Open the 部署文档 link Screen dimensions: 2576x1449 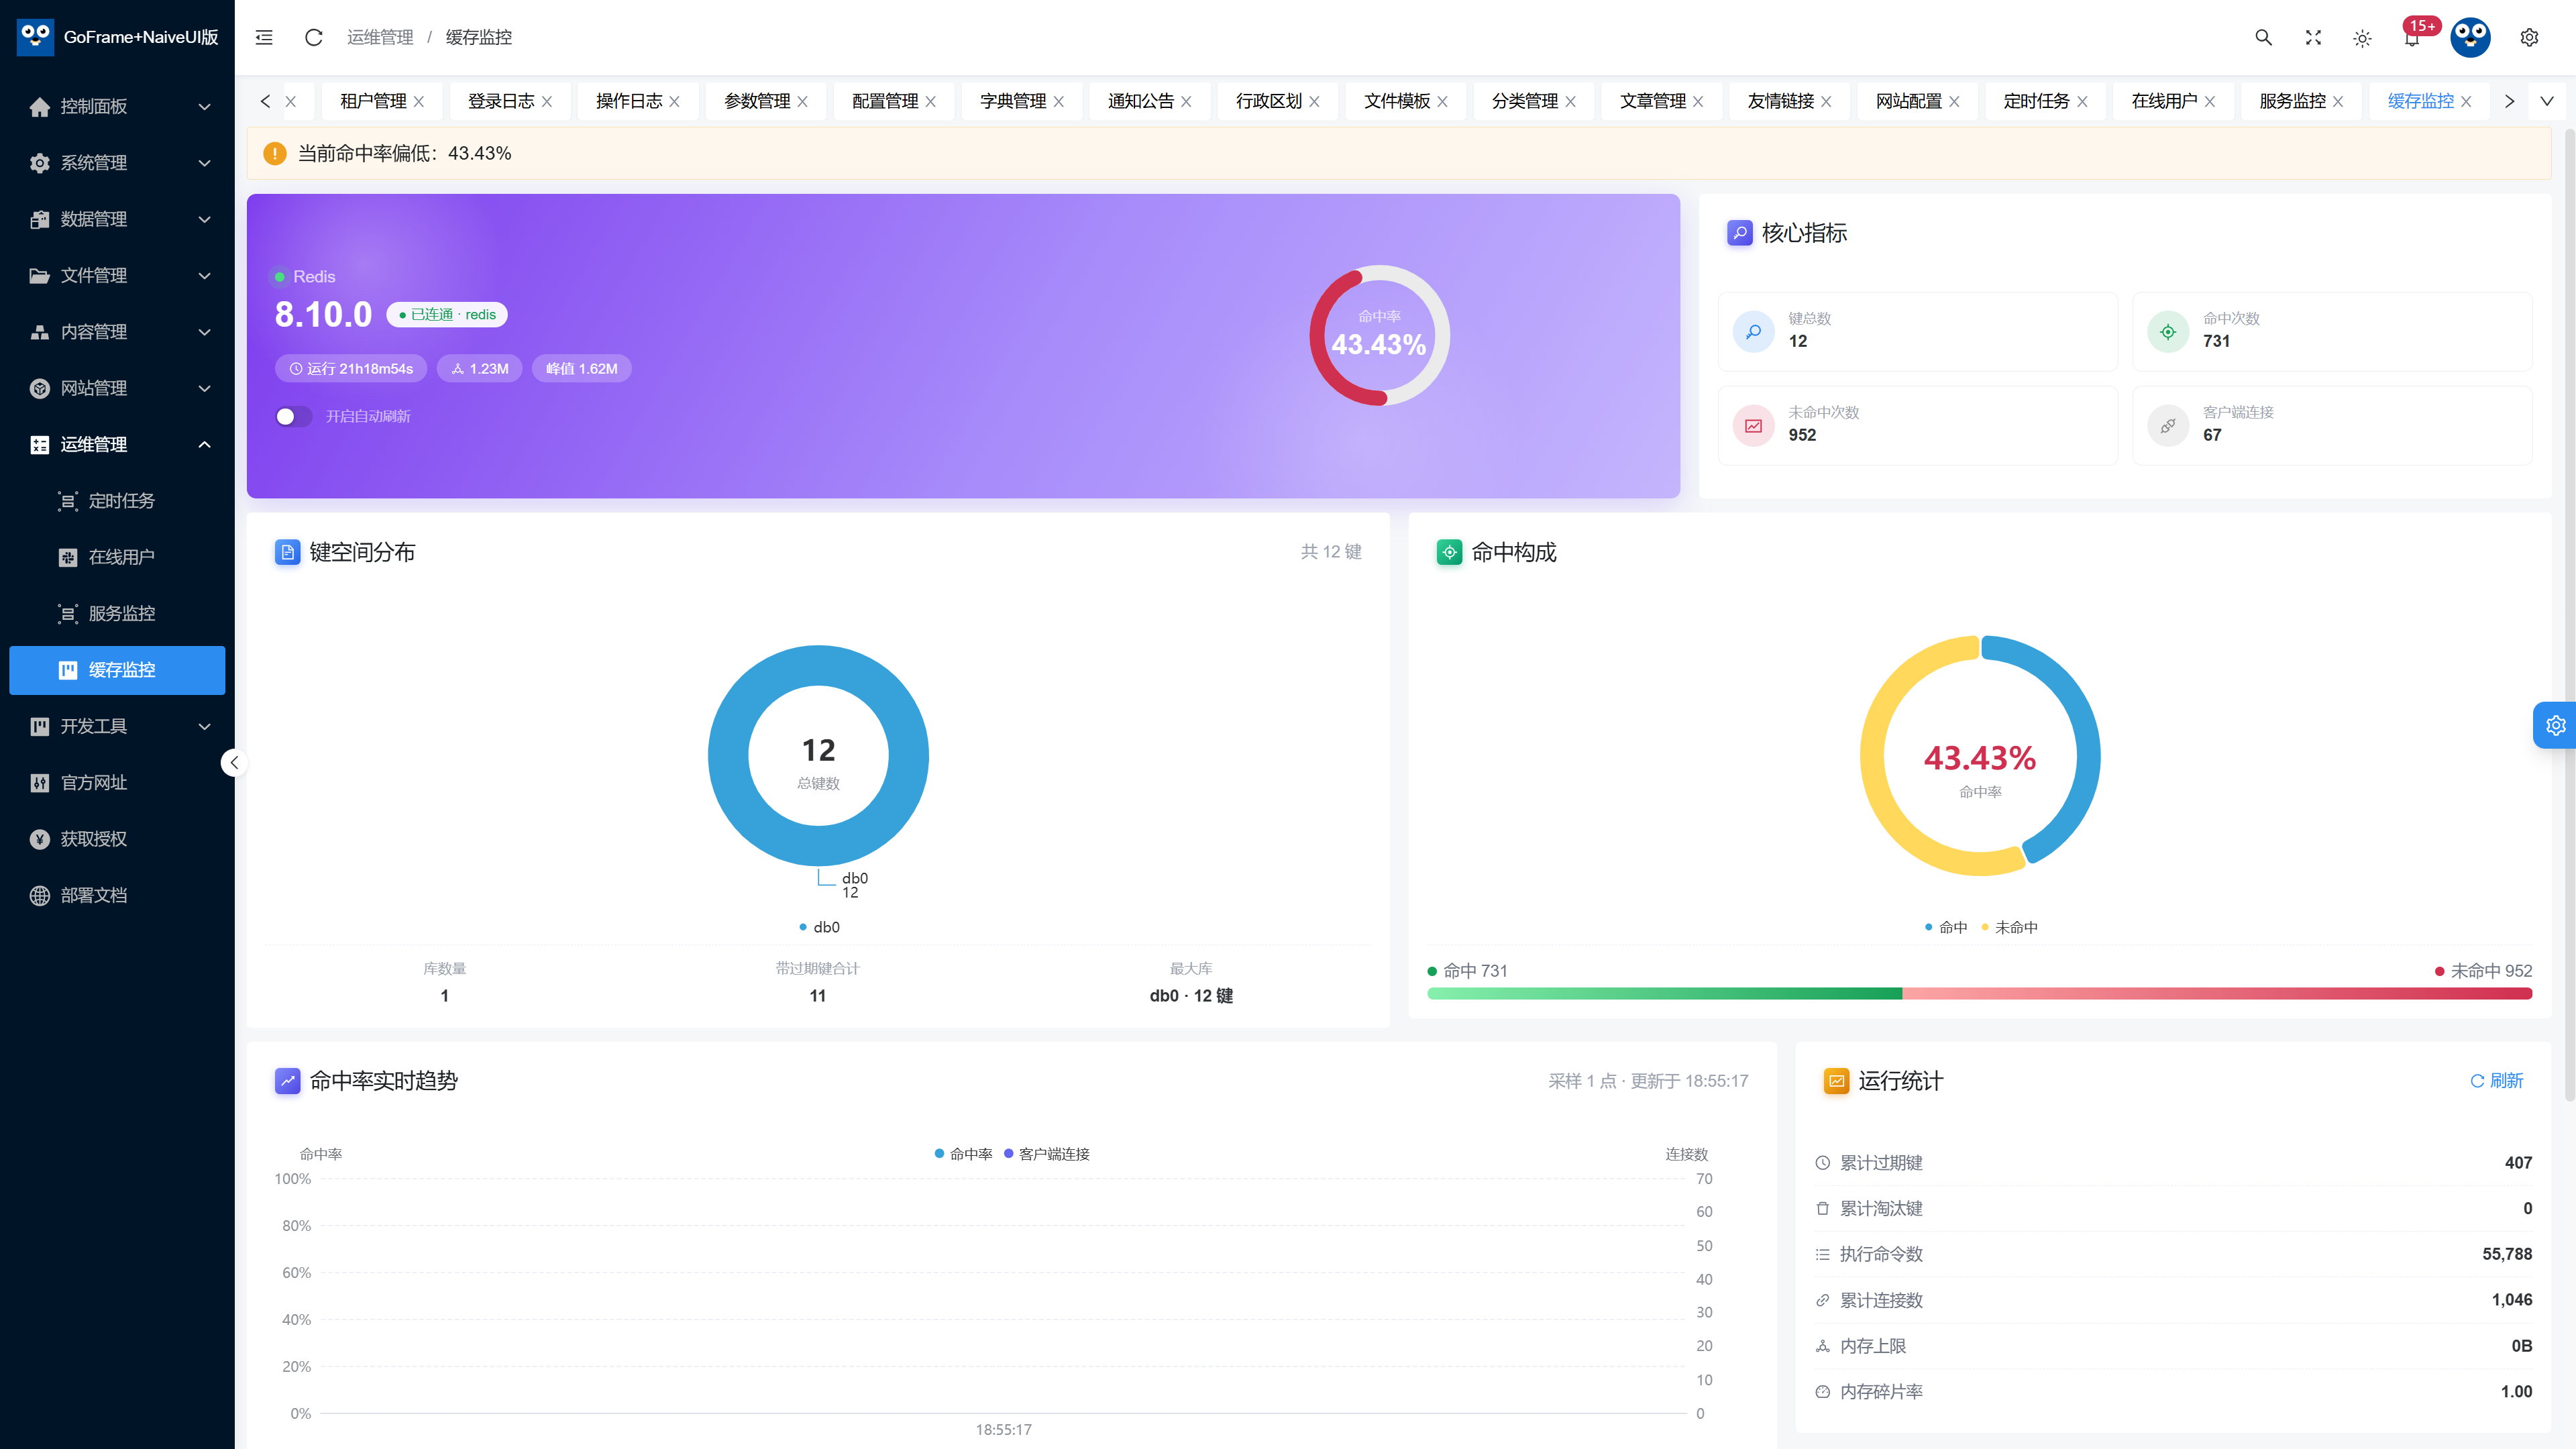[x=117, y=895]
